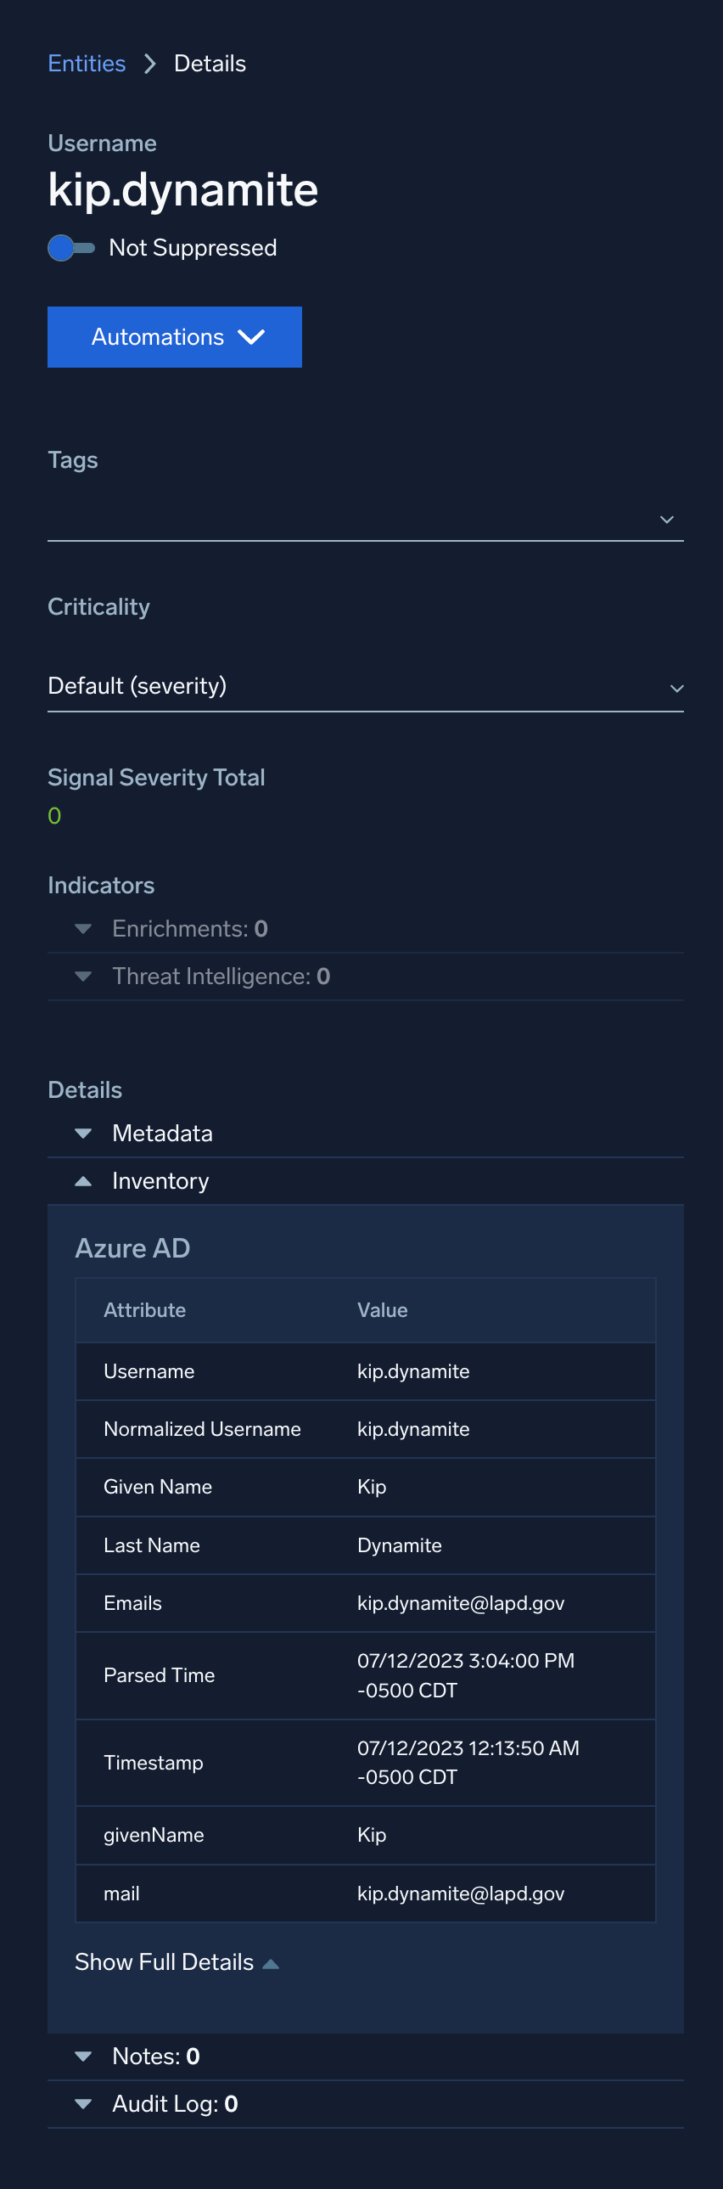Switch the suppression state toggle off
The width and height of the screenshot is (723, 2189).
(x=72, y=247)
